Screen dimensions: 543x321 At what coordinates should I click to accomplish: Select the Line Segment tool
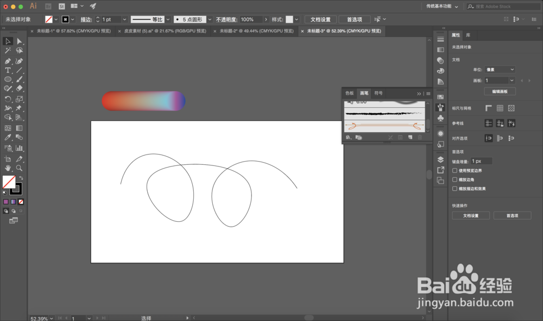[20, 70]
